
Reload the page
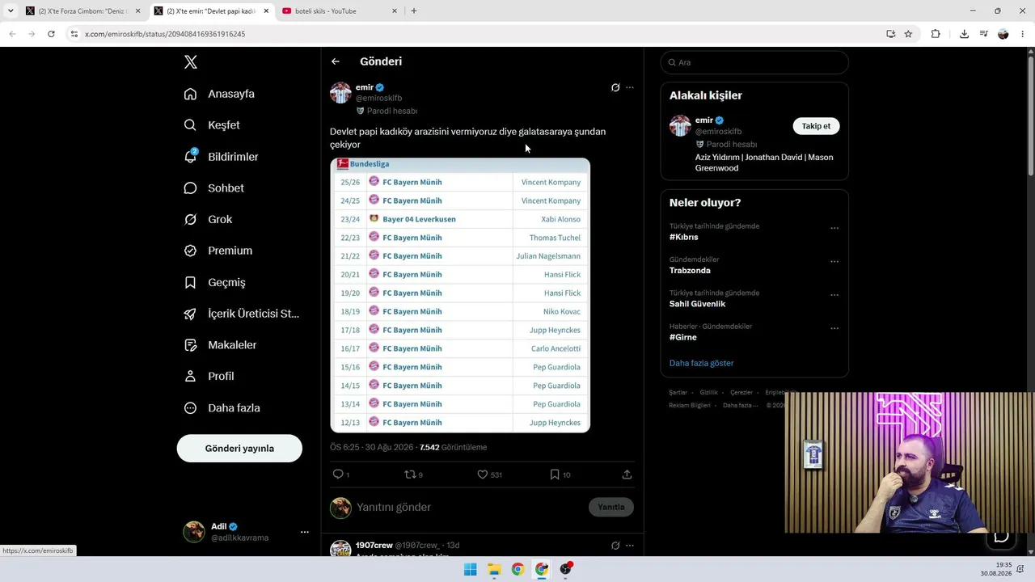(x=51, y=34)
